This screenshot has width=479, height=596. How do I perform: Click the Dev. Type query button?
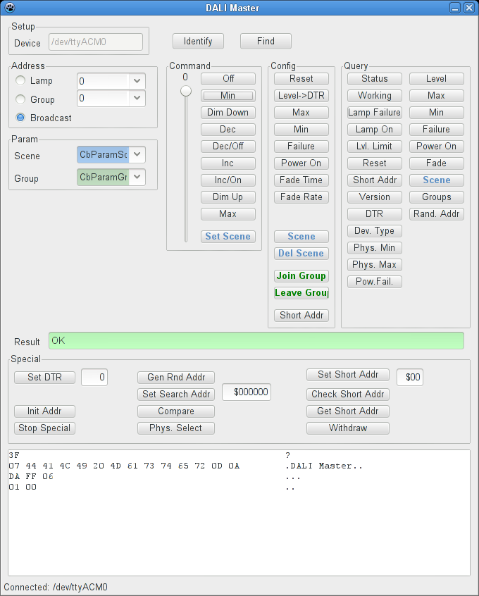click(x=375, y=231)
